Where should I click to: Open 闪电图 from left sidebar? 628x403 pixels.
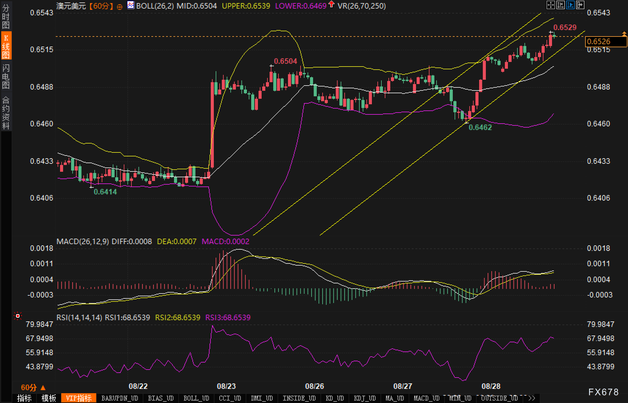(x=6, y=77)
